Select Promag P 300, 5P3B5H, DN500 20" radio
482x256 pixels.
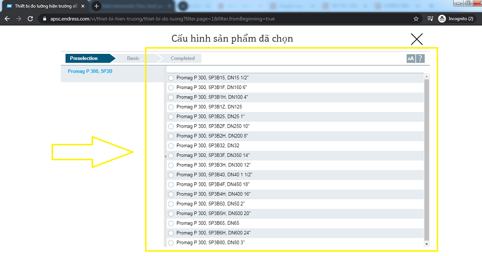(171, 214)
